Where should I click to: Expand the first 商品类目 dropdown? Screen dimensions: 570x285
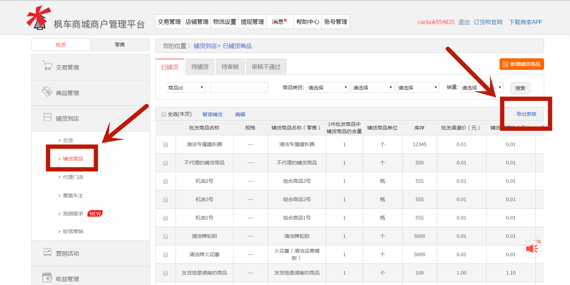(x=327, y=87)
